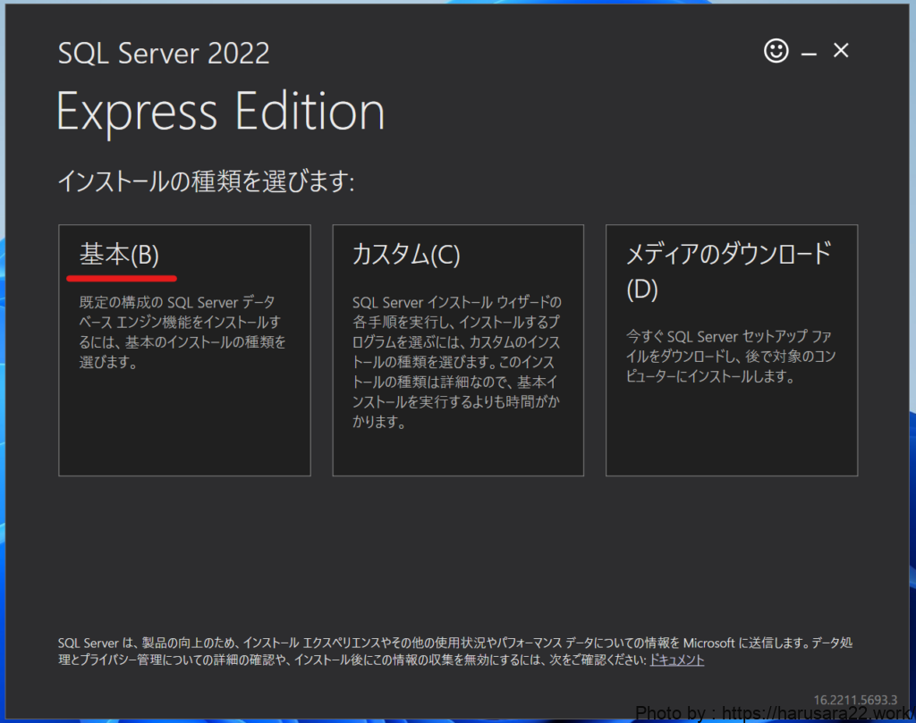This screenshot has width=916, height=723.
Task: Click the インストールの種類を選びます heading
Action: [207, 182]
